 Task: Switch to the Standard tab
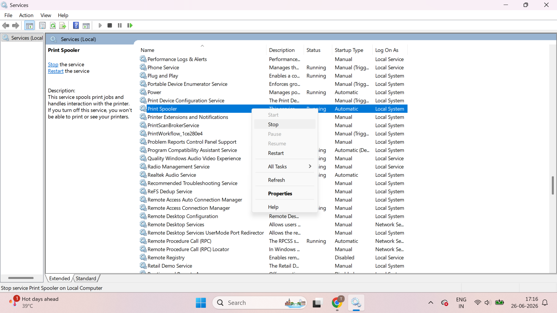[86, 278]
